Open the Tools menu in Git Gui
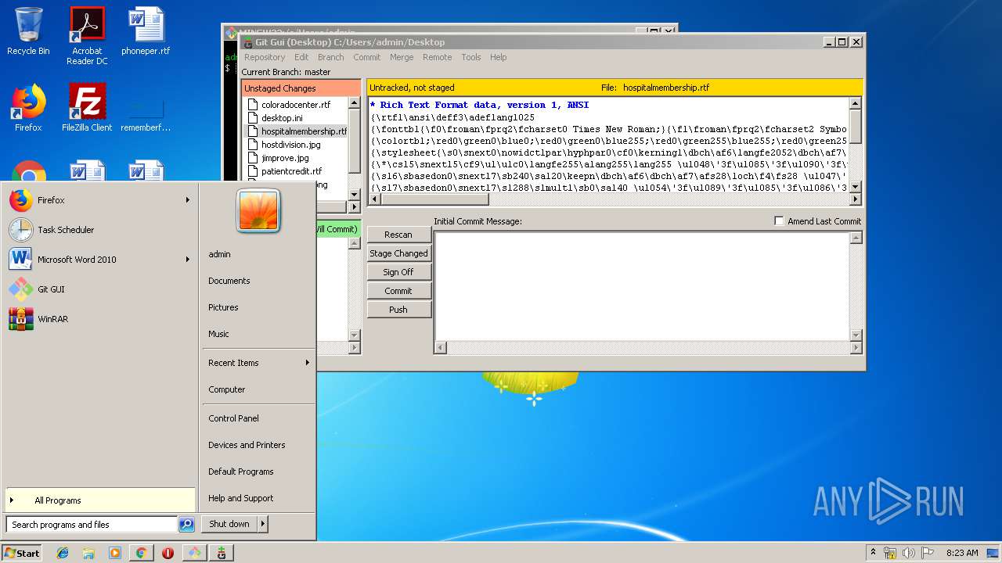Image resolution: width=1002 pixels, height=563 pixels. pos(470,57)
